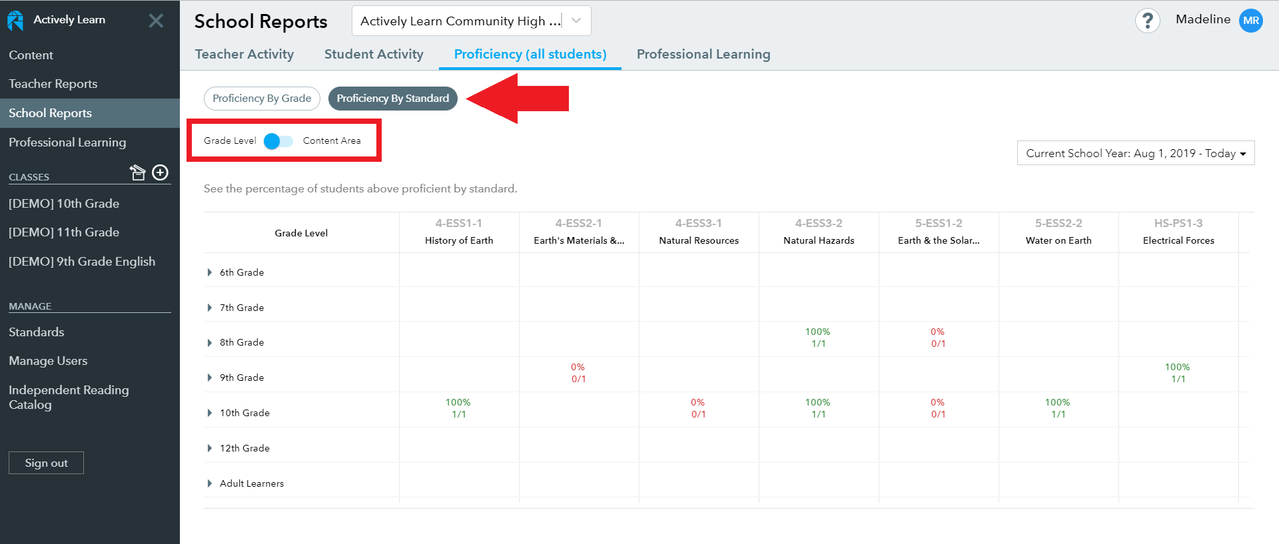Switch to the Teacher Activity tab

244,55
